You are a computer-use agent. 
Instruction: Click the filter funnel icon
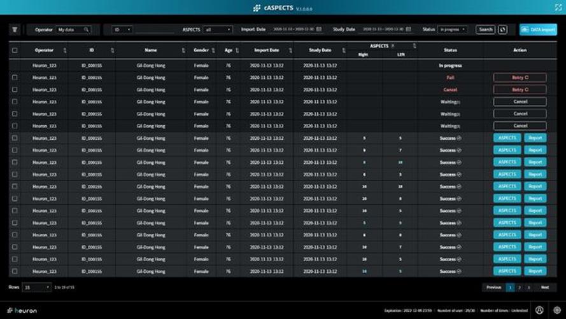(x=15, y=30)
